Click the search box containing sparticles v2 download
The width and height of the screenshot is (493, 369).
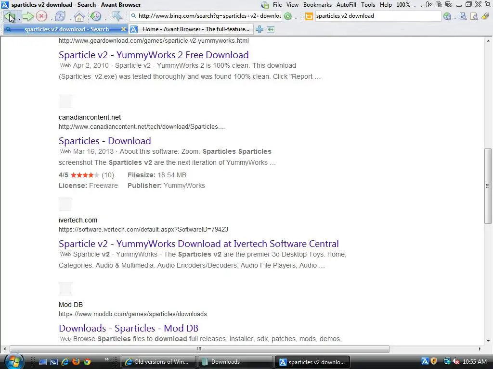(377, 16)
